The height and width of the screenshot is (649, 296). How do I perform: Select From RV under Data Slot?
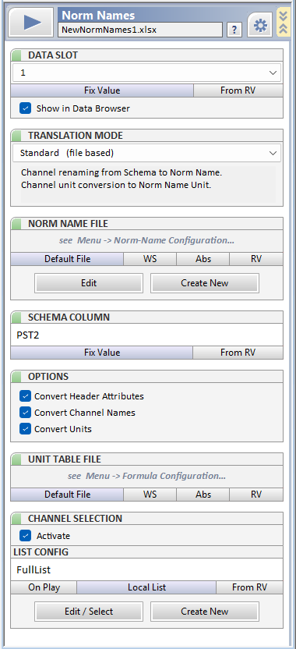[238, 90]
